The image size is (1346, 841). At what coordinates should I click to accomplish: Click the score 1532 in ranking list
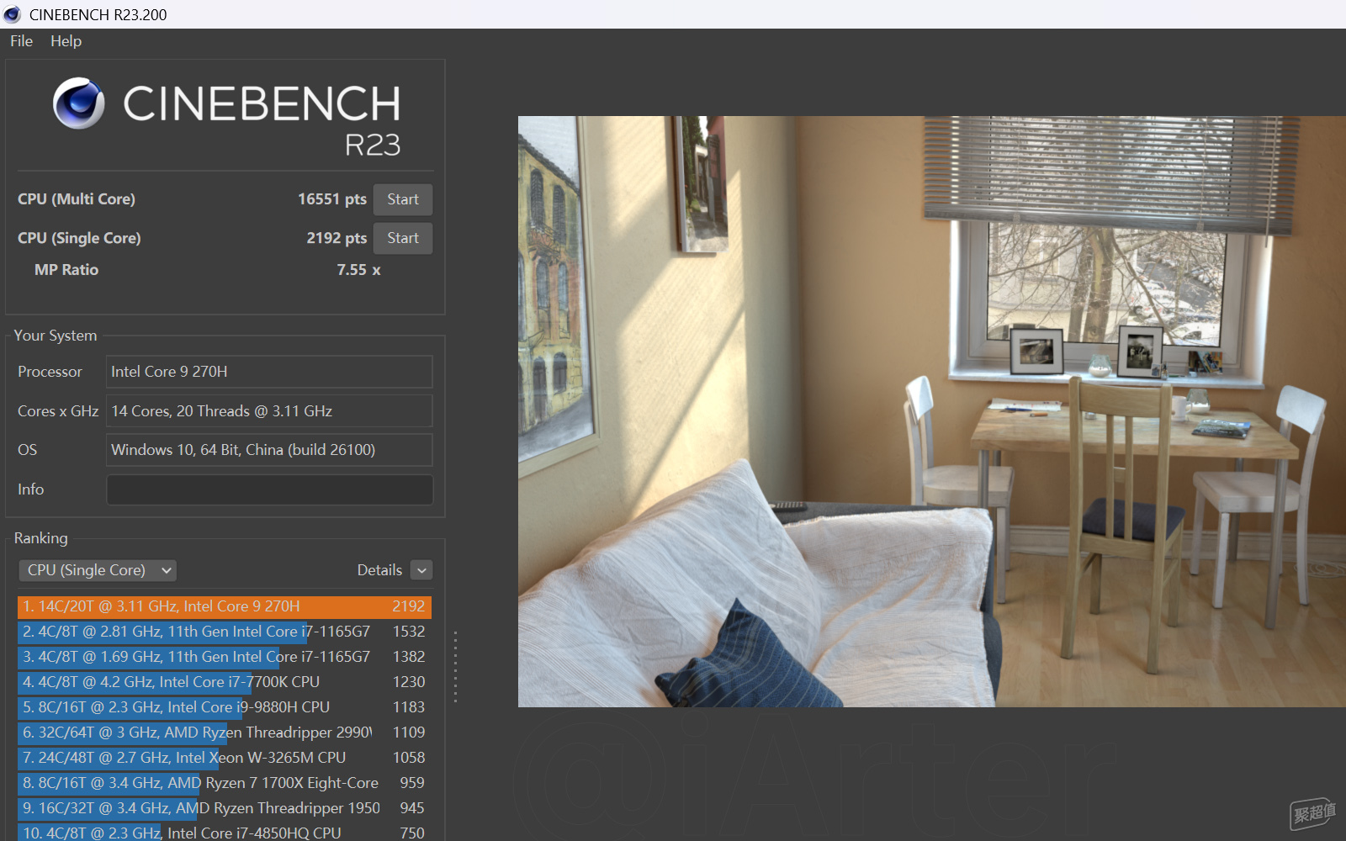click(409, 632)
